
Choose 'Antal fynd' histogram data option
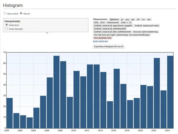pos(7,25)
